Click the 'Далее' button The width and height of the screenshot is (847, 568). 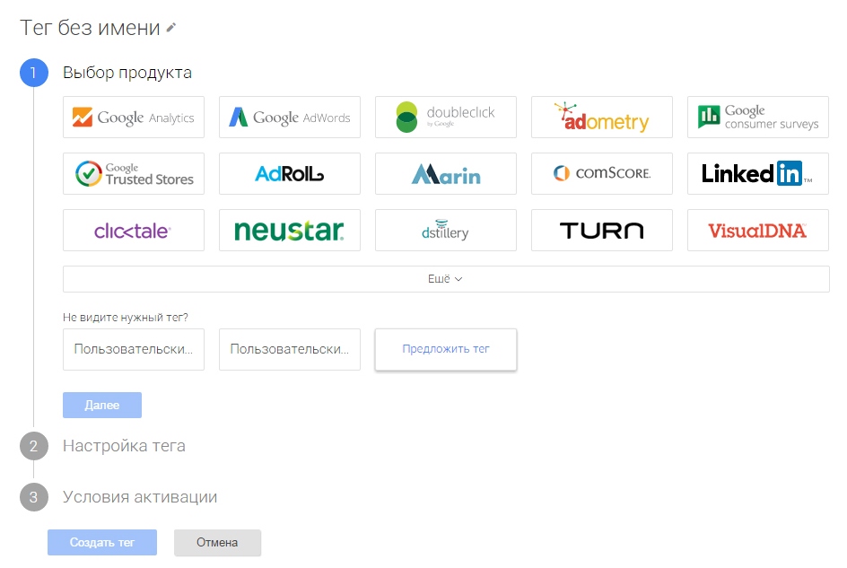[102, 405]
